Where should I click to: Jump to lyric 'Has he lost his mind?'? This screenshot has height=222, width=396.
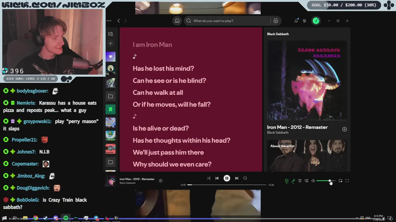[x=163, y=68]
